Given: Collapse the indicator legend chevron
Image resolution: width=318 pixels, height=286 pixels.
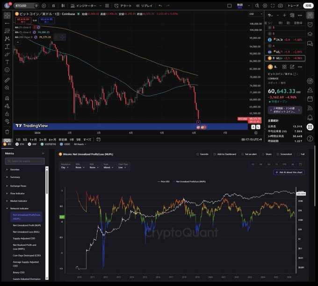Looking at the screenshot, I should [x=18, y=42].
